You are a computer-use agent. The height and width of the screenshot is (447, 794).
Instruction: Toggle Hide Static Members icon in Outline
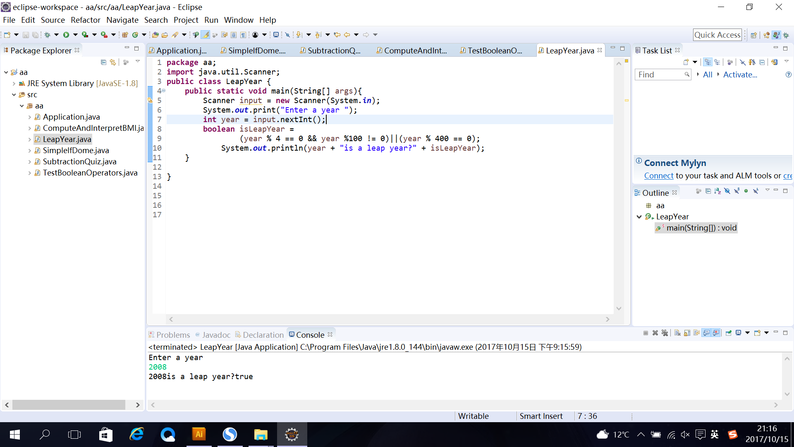click(x=737, y=191)
